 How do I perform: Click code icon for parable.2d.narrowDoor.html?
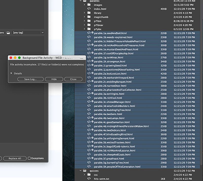pyautogui.click(x=89, y=86)
